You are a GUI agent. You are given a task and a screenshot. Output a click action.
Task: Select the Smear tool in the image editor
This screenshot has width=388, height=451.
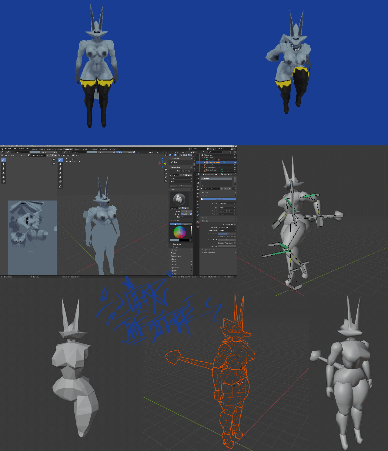click(4, 168)
